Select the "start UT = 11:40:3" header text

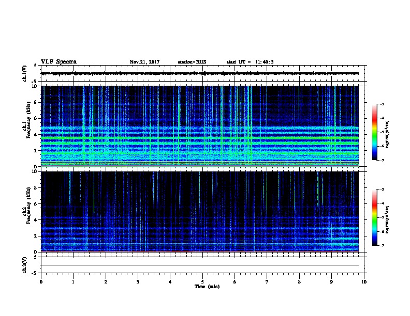pos(250,62)
